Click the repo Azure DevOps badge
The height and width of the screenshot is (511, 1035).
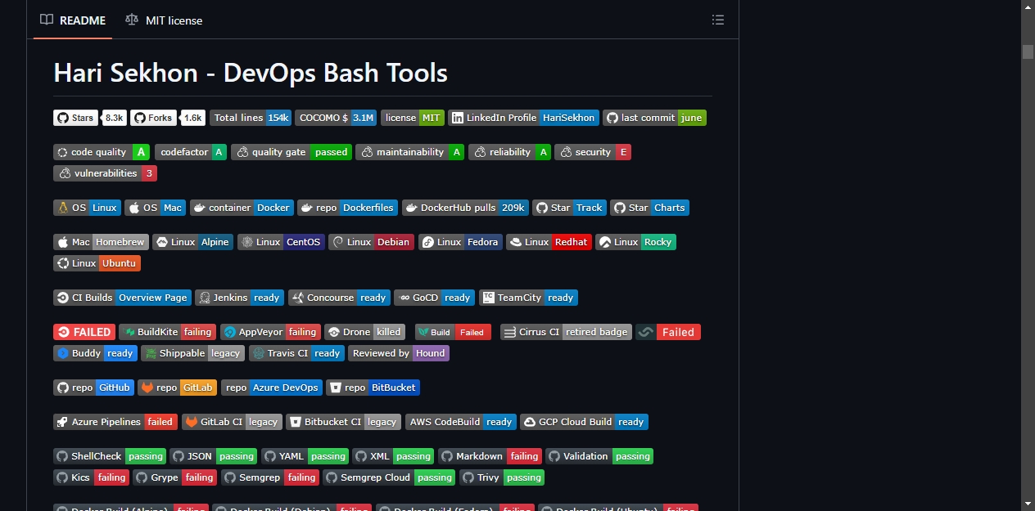[x=272, y=388]
